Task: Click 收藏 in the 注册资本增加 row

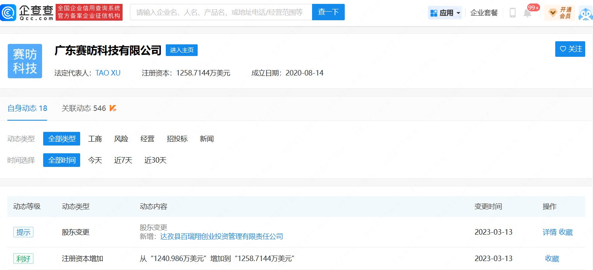Action: pyautogui.click(x=552, y=259)
